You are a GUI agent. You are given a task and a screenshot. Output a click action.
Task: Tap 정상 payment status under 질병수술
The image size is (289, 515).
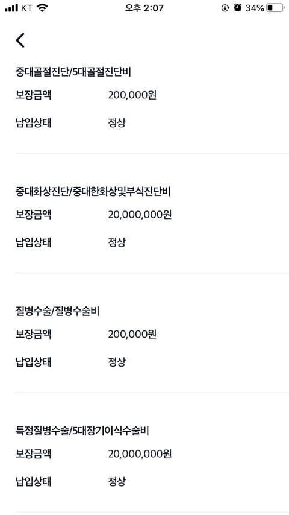[117, 362]
